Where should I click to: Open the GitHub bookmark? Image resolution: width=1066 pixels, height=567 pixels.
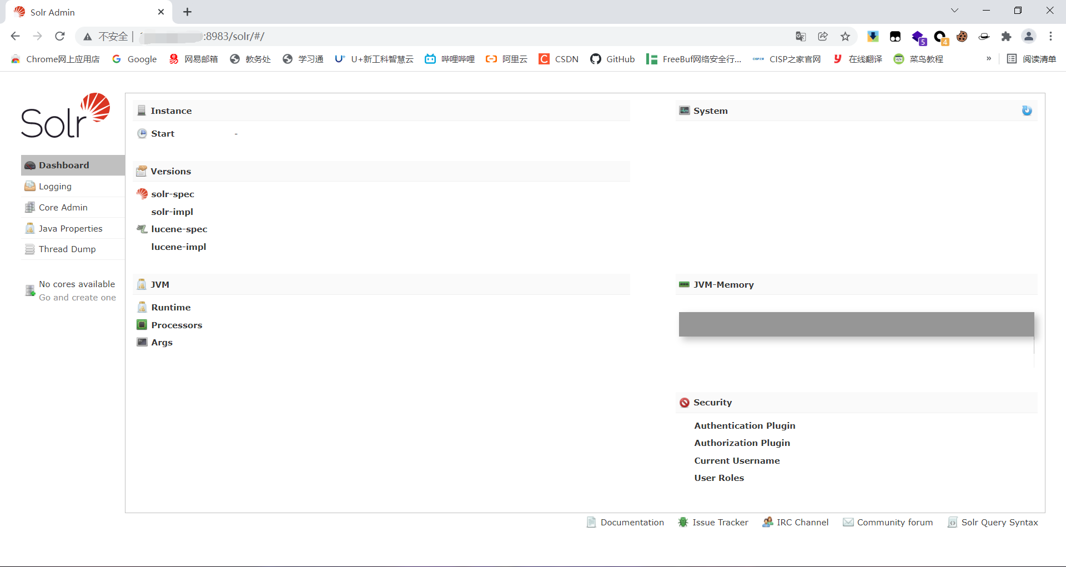[x=613, y=59]
